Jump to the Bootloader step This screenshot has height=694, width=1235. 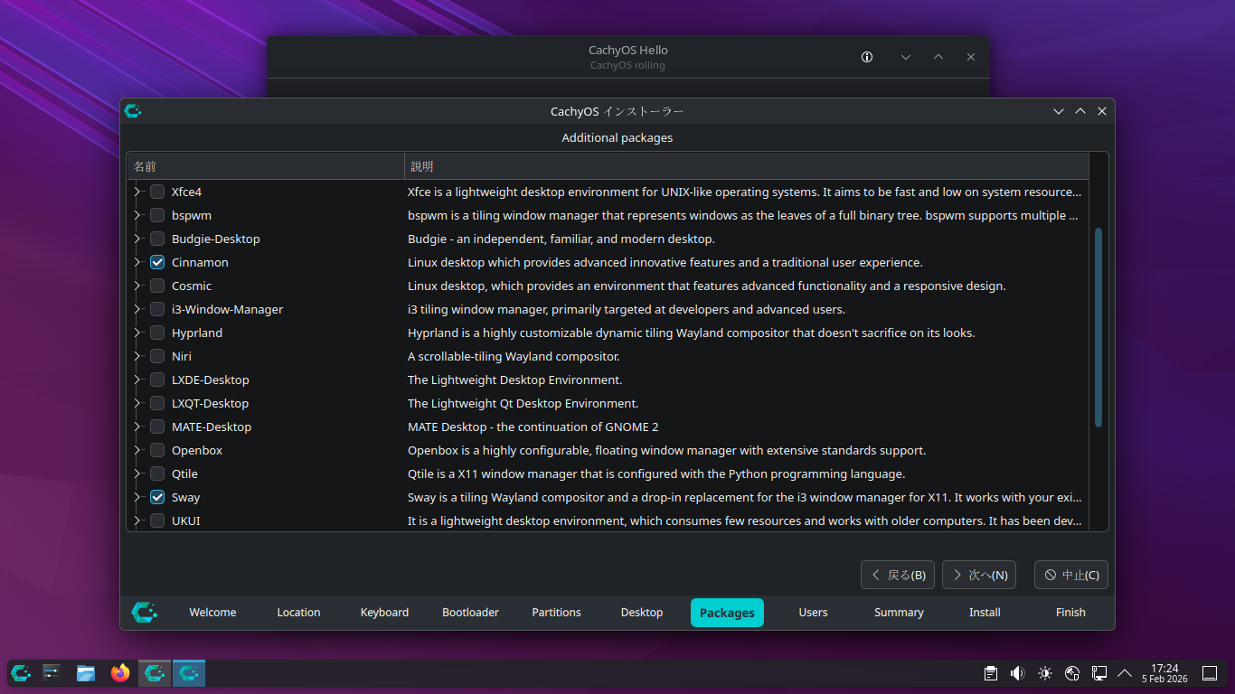click(x=470, y=613)
